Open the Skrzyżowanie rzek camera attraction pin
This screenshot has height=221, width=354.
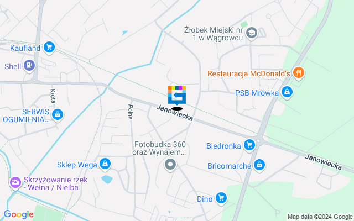pyautogui.click(x=15, y=183)
